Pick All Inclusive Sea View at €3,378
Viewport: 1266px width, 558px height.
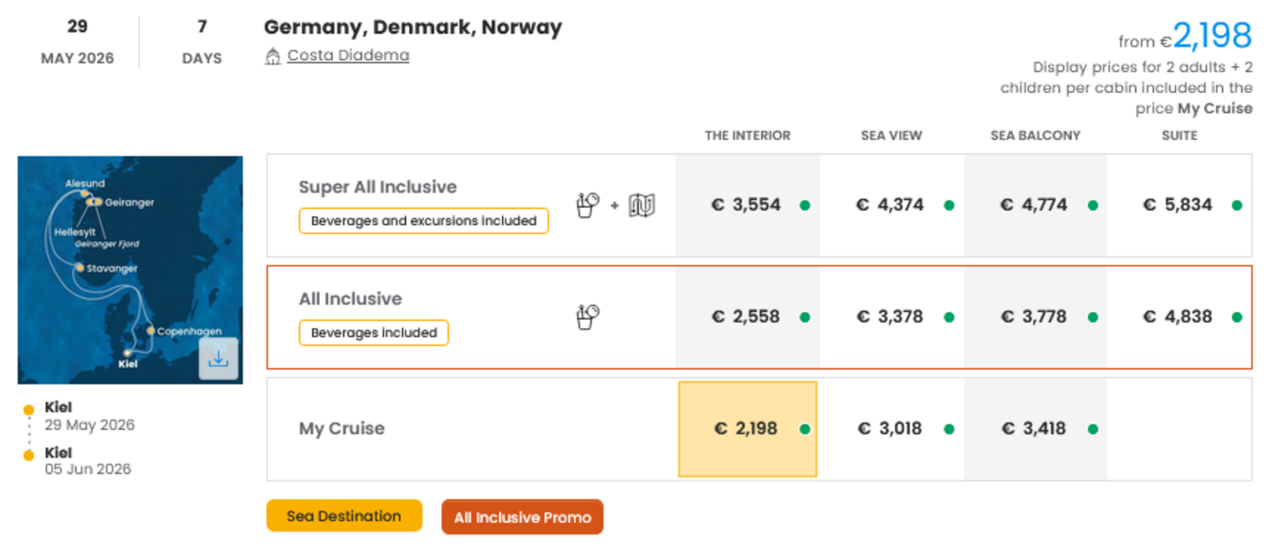(891, 317)
